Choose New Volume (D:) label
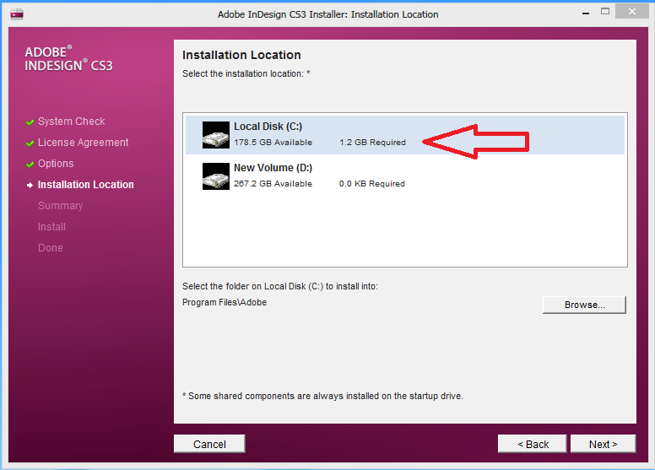655x470 pixels. [273, 168]
